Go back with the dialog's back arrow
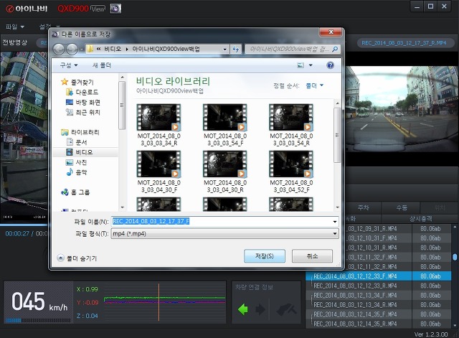Viewport: 459px width, 338px height. 59,50
